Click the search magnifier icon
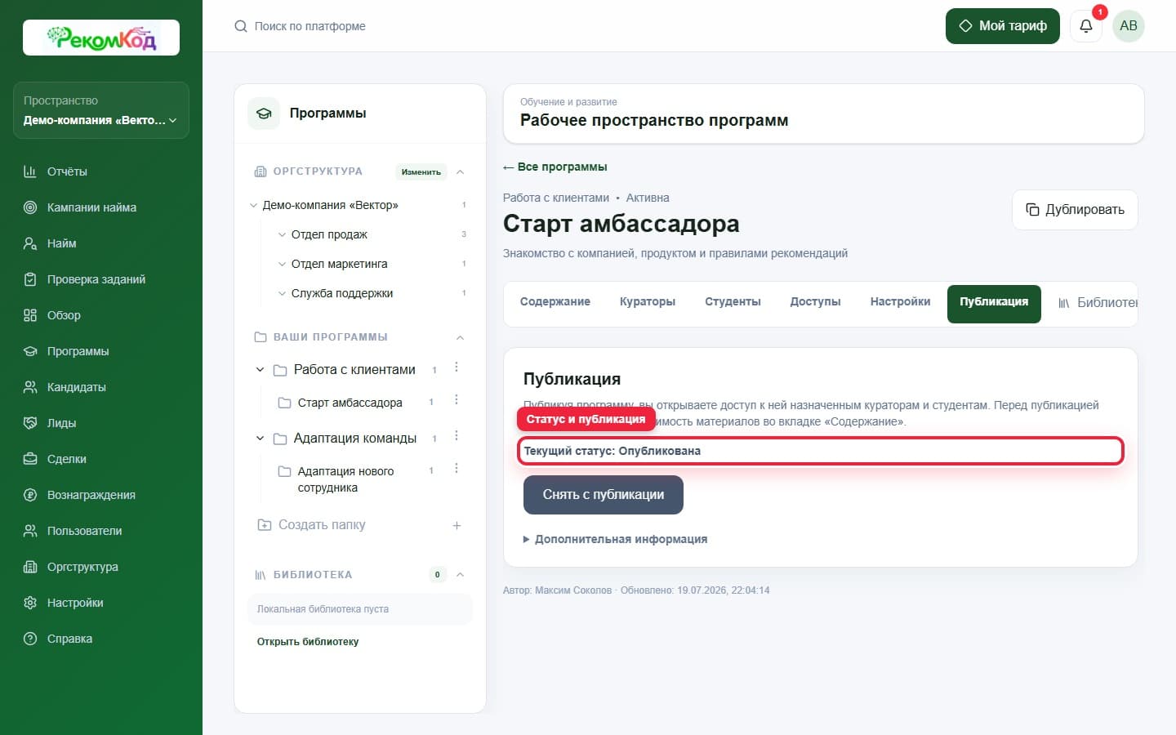The height and width of the screenshot is (735, 1176). [241, 26]
